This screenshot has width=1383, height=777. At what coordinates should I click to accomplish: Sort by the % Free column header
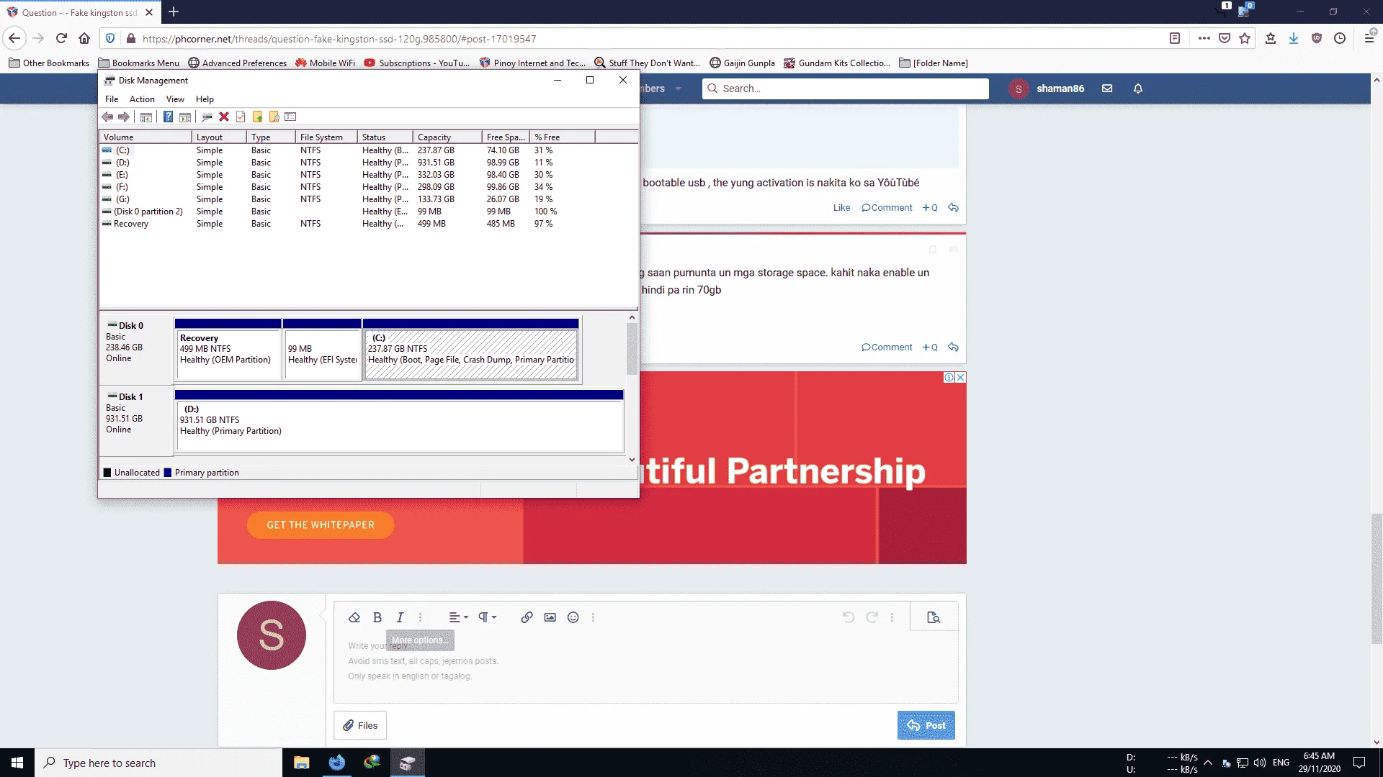[x=563, y=137]
